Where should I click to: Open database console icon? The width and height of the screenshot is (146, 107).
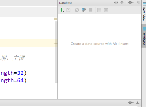[106, 10]
